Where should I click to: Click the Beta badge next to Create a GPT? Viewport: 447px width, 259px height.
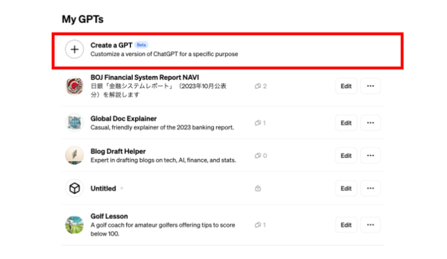click(x=141, y=44)
